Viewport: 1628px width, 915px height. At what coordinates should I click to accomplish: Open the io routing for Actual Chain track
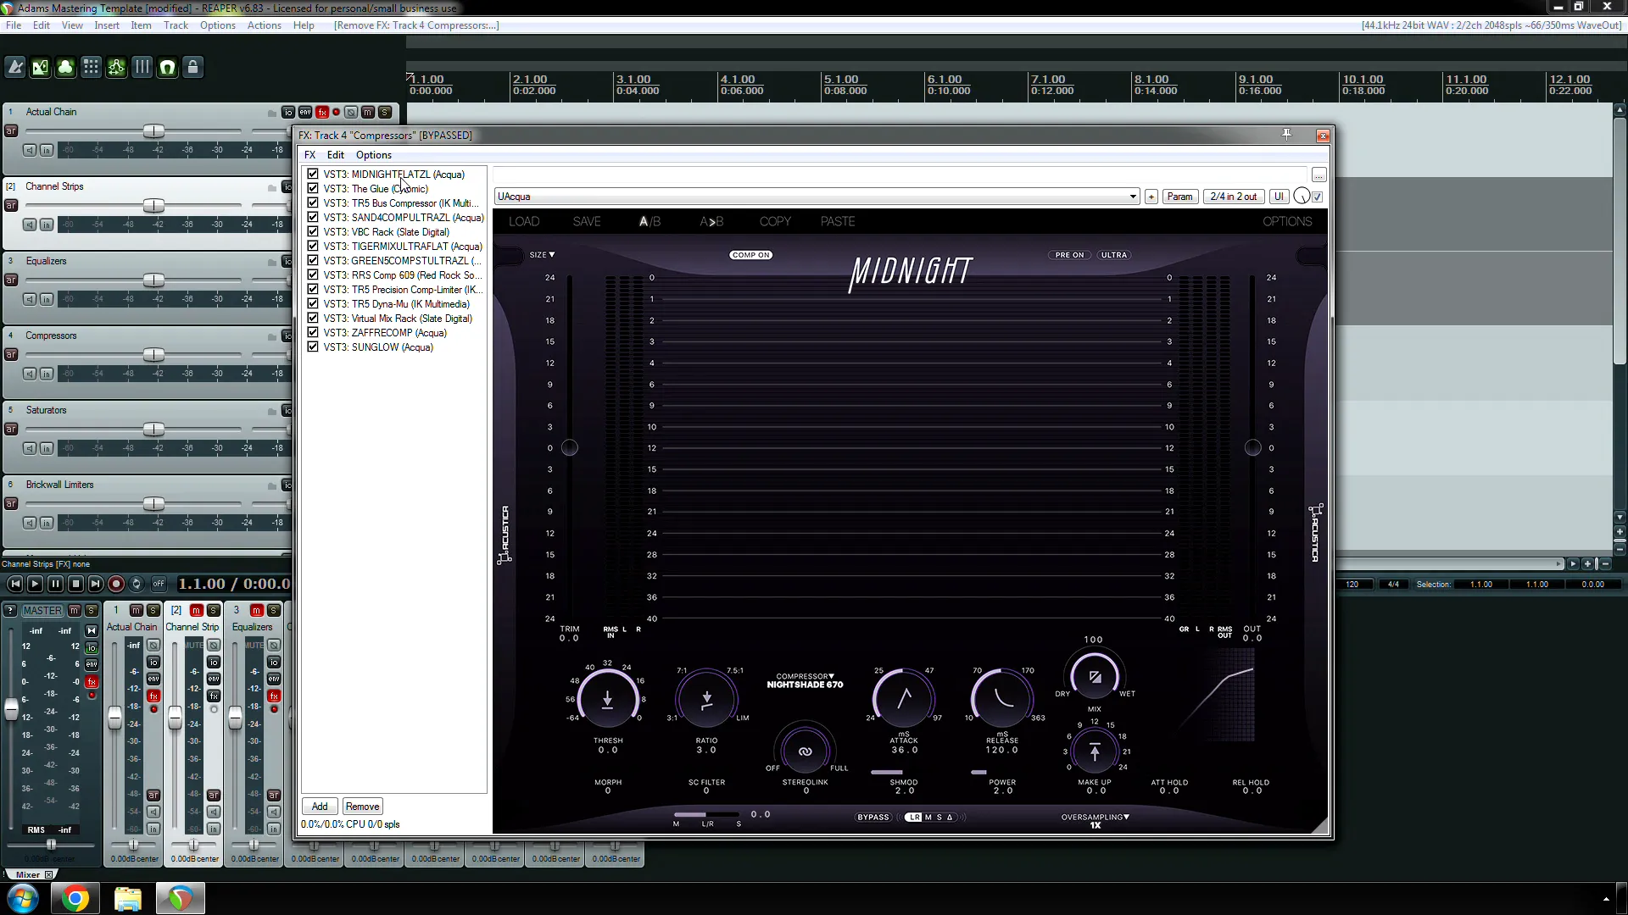(288, 112)
